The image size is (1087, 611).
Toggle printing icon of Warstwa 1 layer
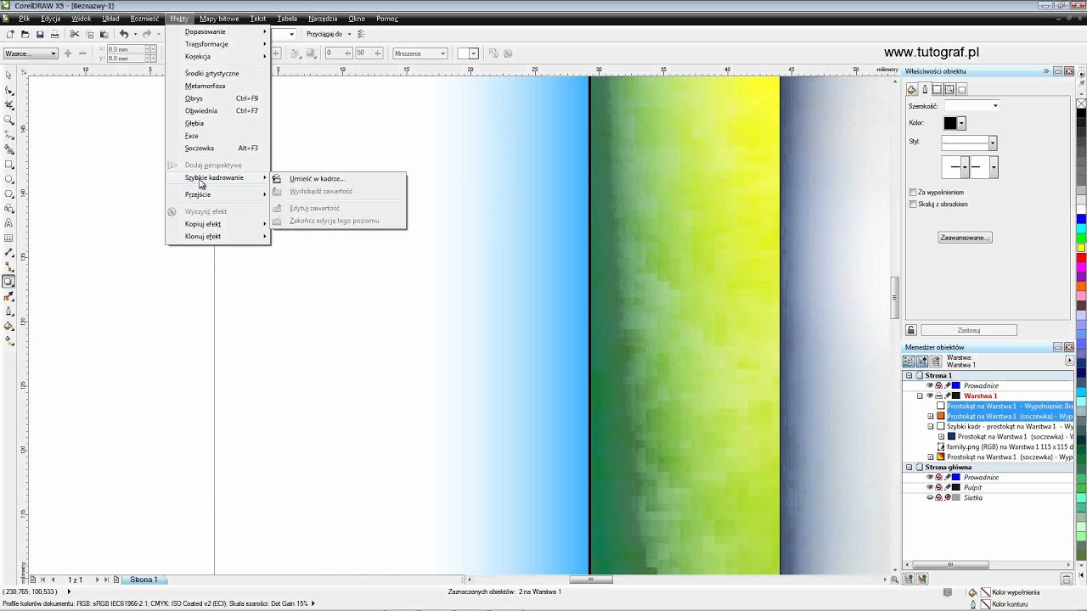point(938,396)
